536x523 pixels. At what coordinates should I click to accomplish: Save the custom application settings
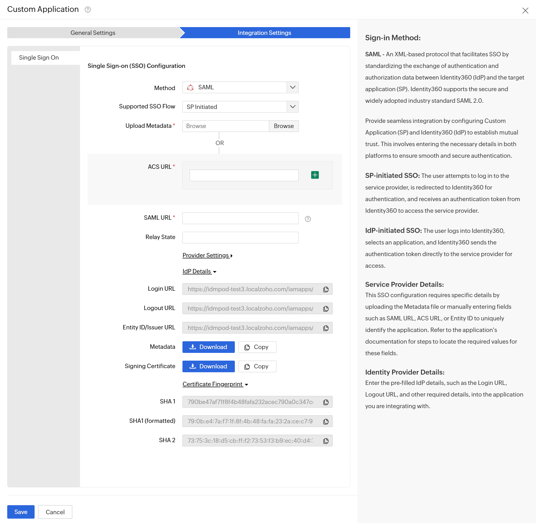point(21,512)
